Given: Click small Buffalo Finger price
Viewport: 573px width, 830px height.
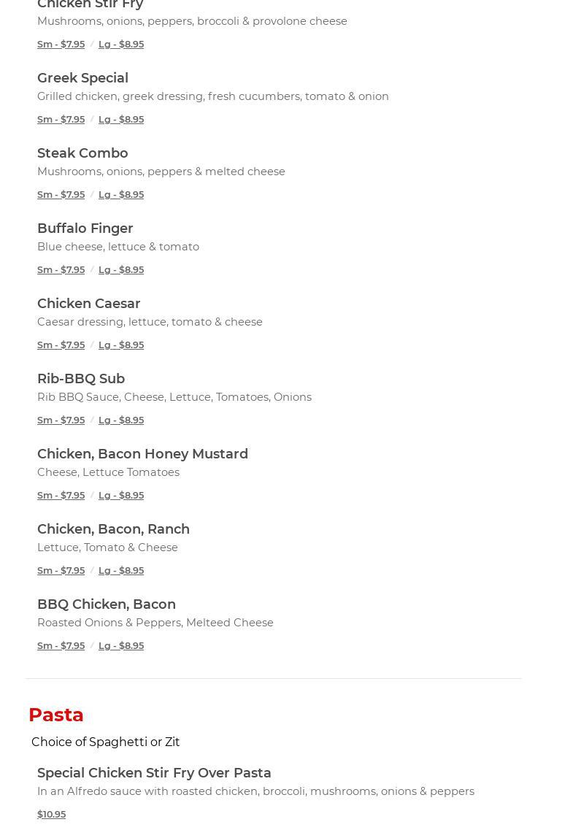Looking at the screenshot, I should 61,269.
